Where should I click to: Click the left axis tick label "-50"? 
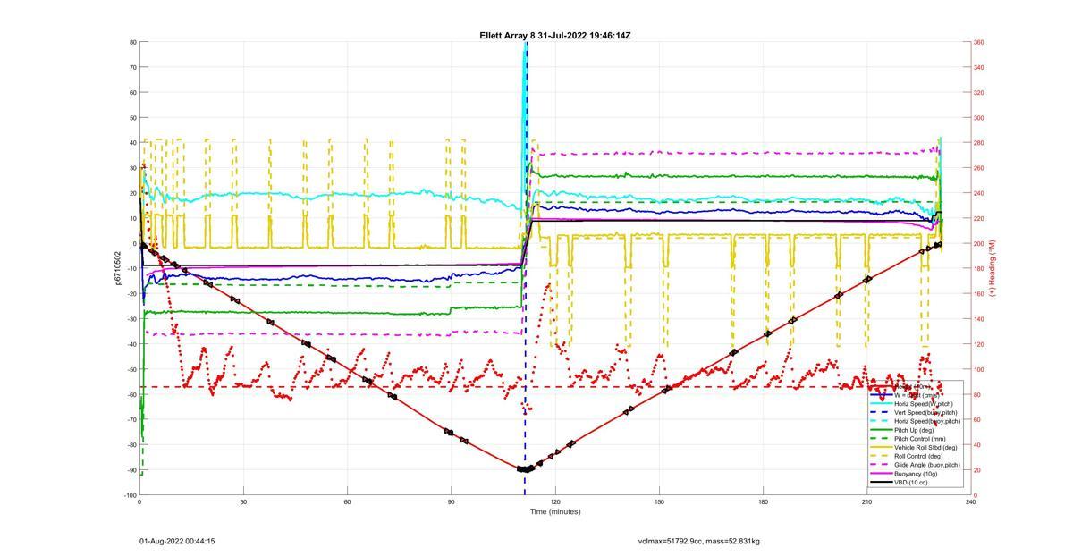[x=131, y=369]
